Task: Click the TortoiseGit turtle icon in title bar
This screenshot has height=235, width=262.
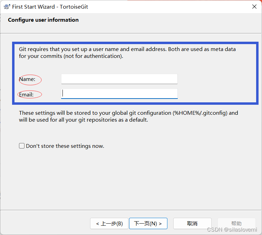Action: [x=7, y=7]
